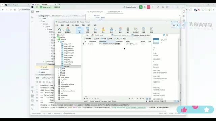Open BlogApplication run configuration dropdown in IDE
The height and width of the screenshot is (121, 216).
[130, 7]
